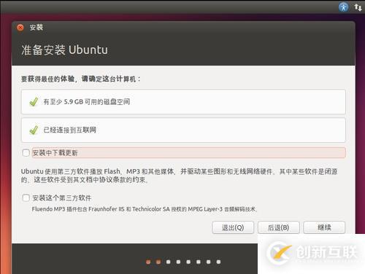This screenshot has height=274, width=365.
Task: Click the 继续 button to proceed
Action: [324, 227]
